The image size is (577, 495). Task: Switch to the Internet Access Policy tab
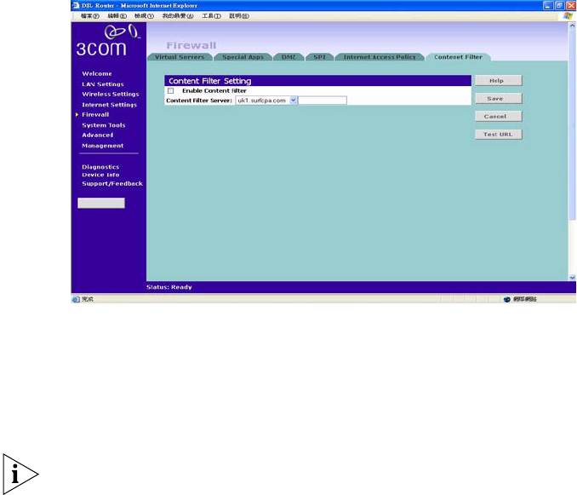click(380, 57)
